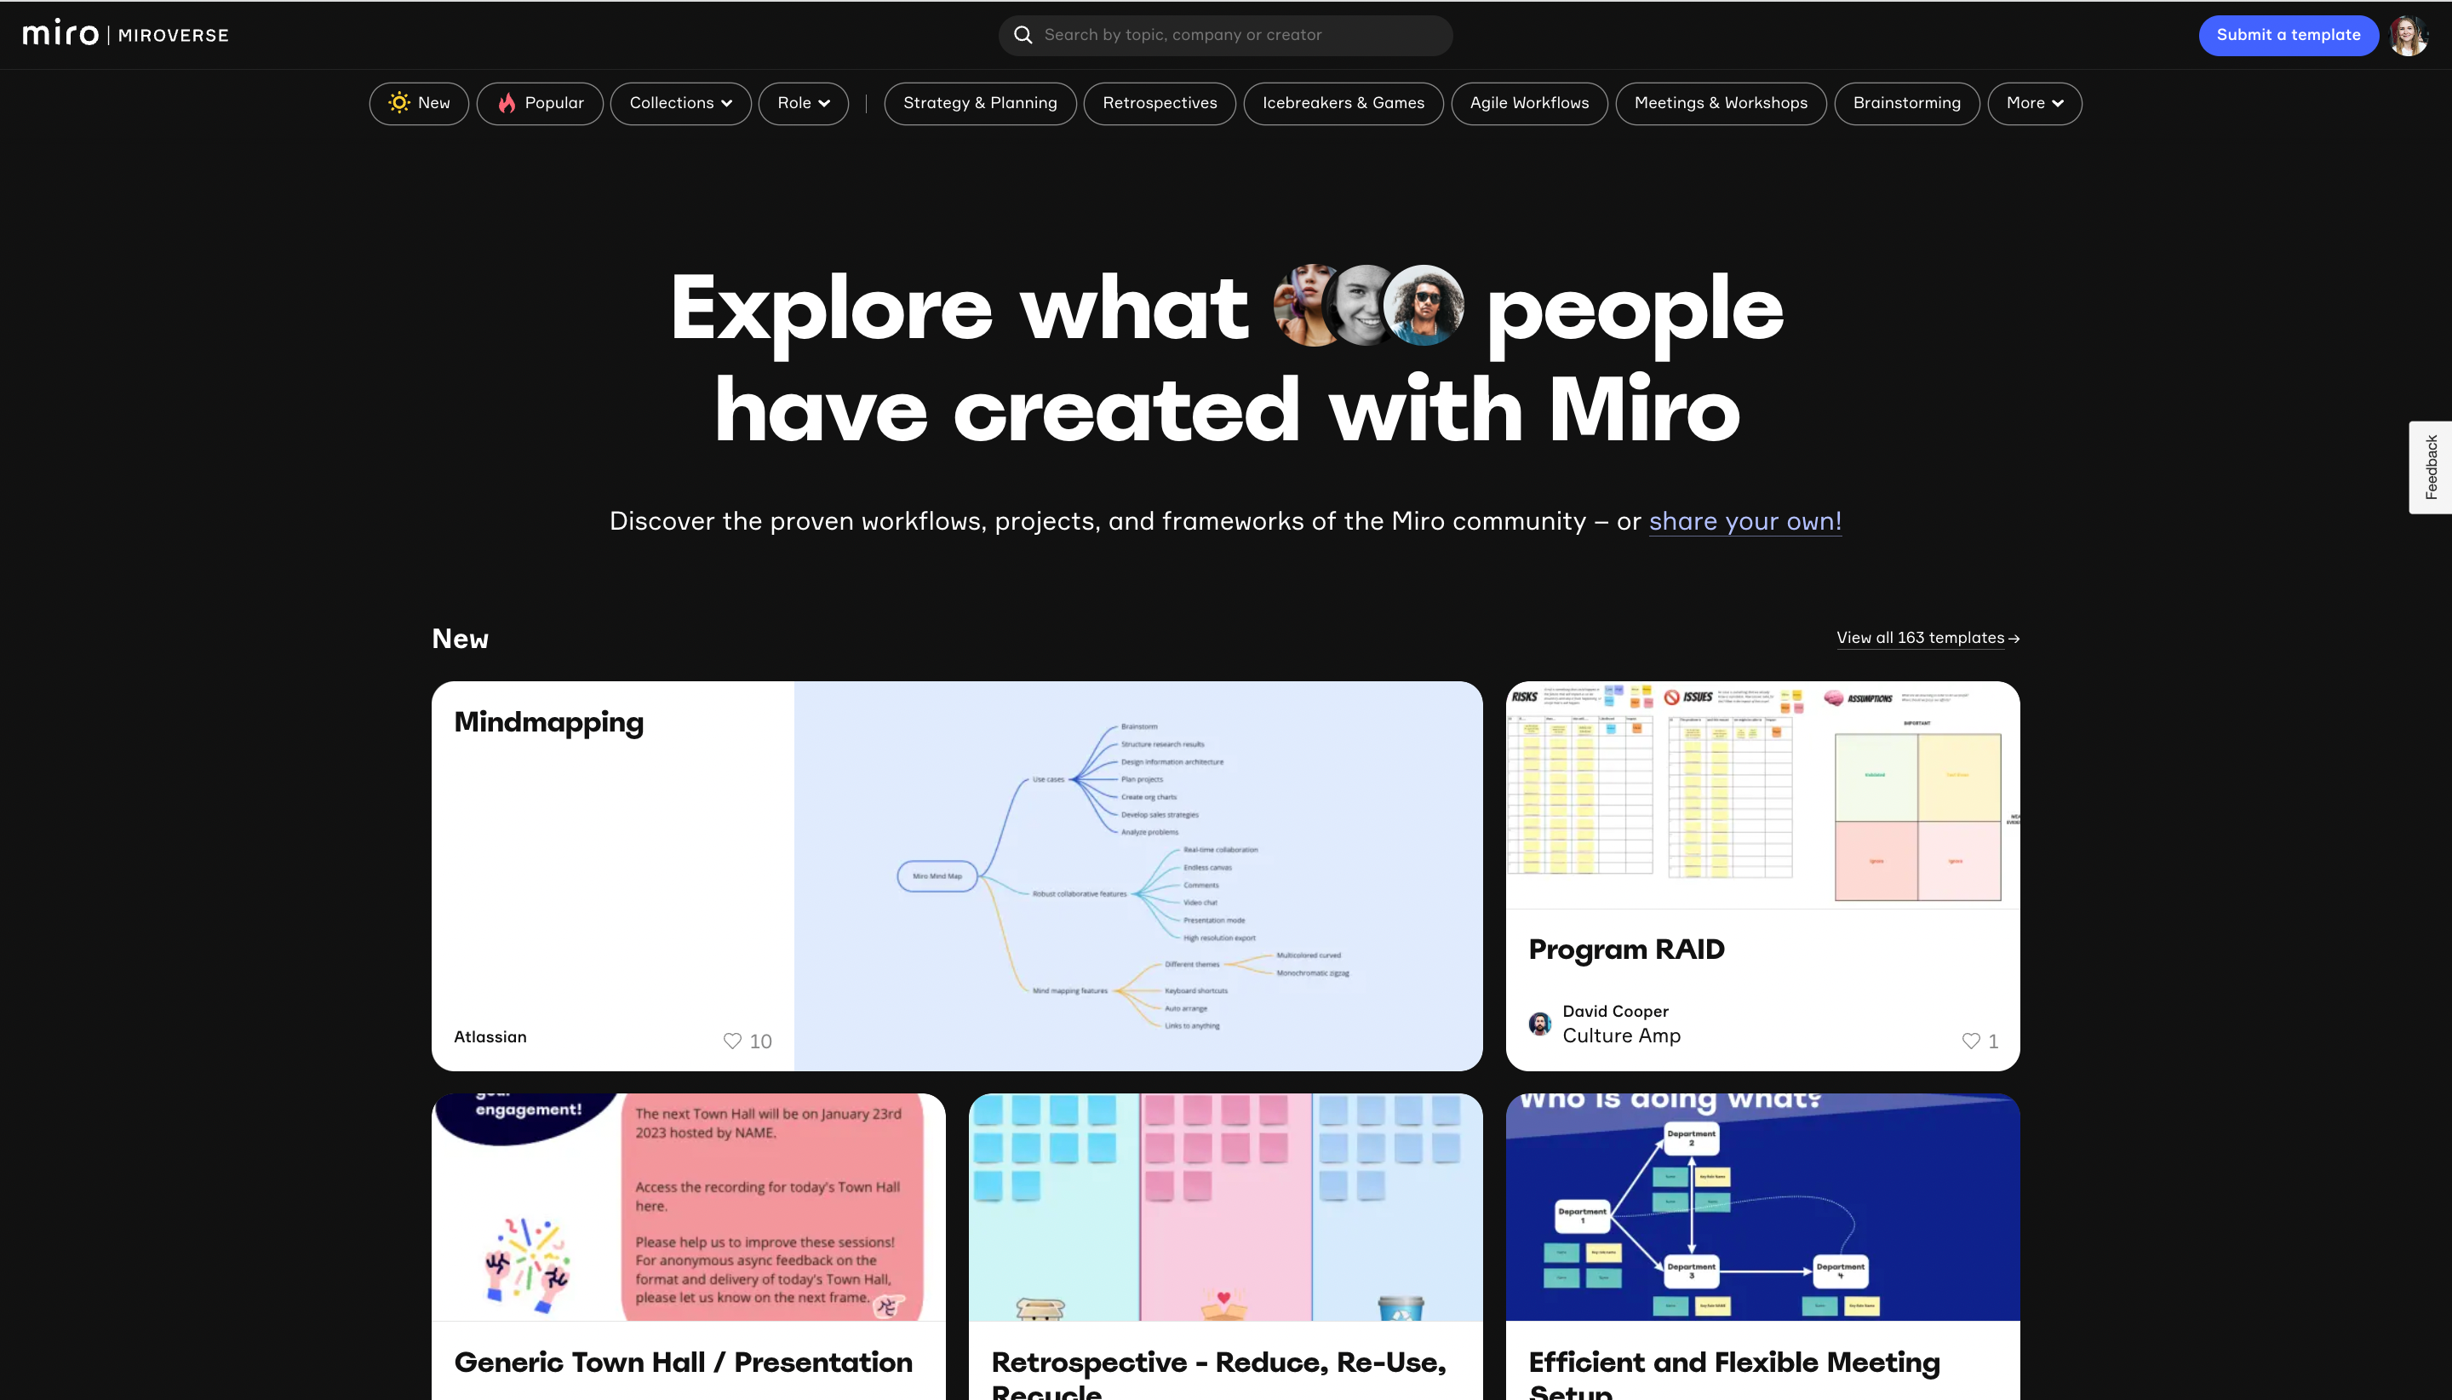
Task: Select the Popular filter chip
Action: click(x=540, y=103)
